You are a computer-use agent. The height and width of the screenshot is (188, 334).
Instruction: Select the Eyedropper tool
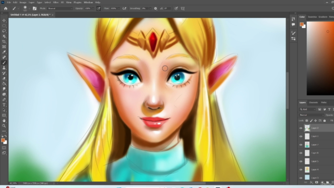point(4,52)
